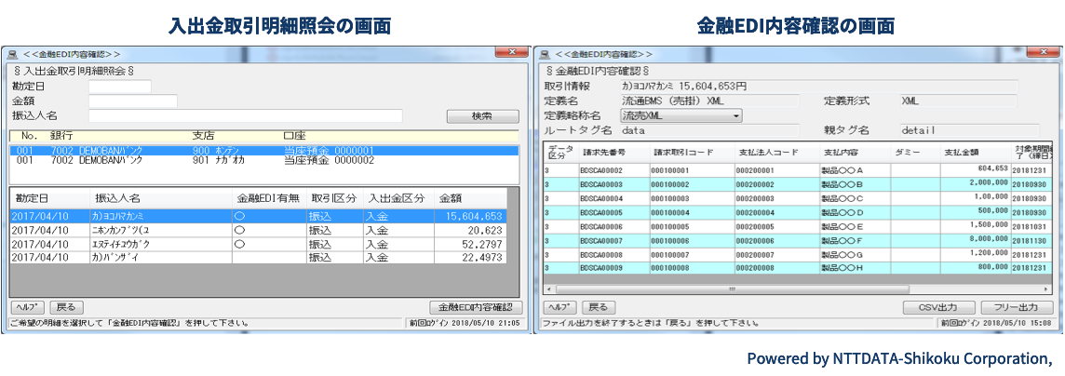Click 戻る in the EDI content window
1065x376 pixels.
point(599,307)
